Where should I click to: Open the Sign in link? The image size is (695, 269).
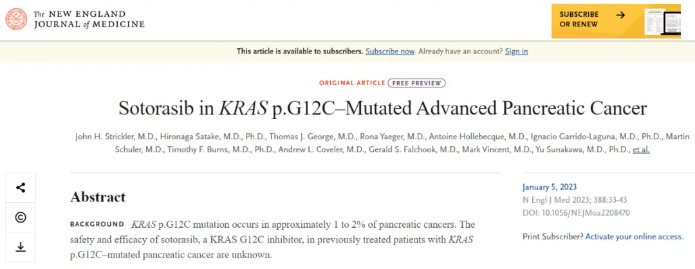pos(516,51)
